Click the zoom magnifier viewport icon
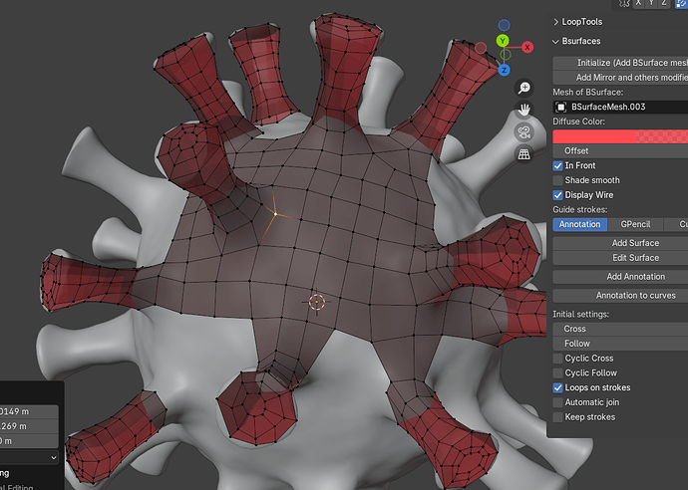 [523, 88]
